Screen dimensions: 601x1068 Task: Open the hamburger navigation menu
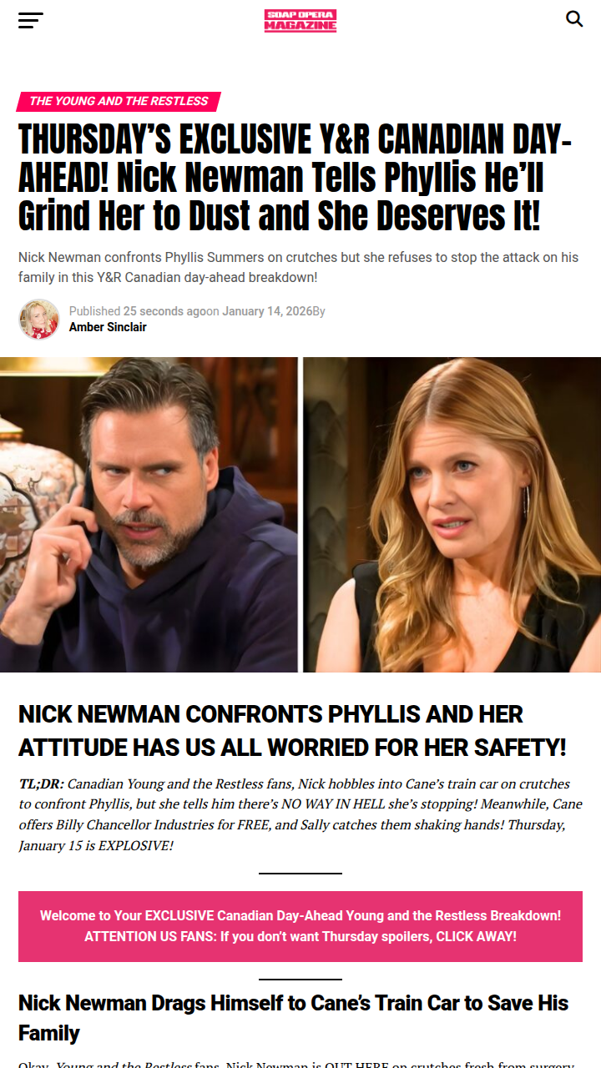(30, 20)
